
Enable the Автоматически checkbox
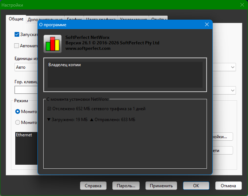(x=17, y=46)
